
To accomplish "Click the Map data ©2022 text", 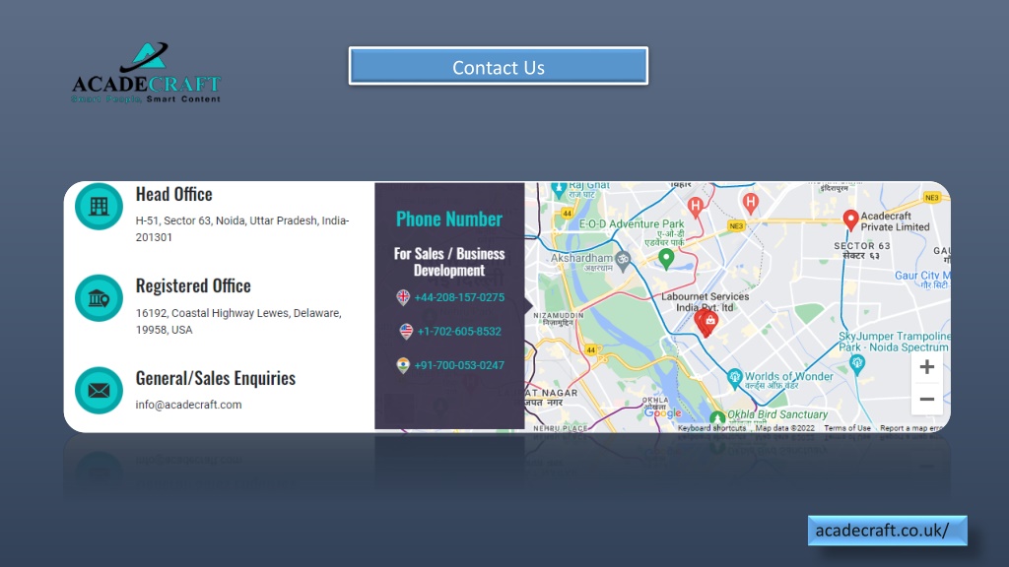I will 784,428.
